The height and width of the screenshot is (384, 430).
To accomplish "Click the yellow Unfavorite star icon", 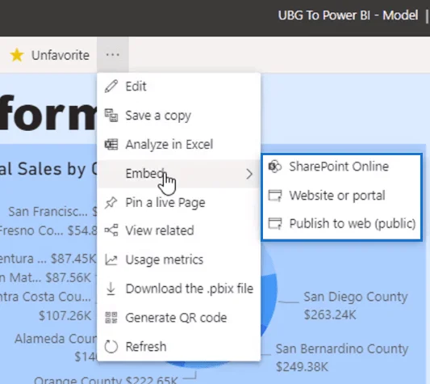I will [17, 55].
